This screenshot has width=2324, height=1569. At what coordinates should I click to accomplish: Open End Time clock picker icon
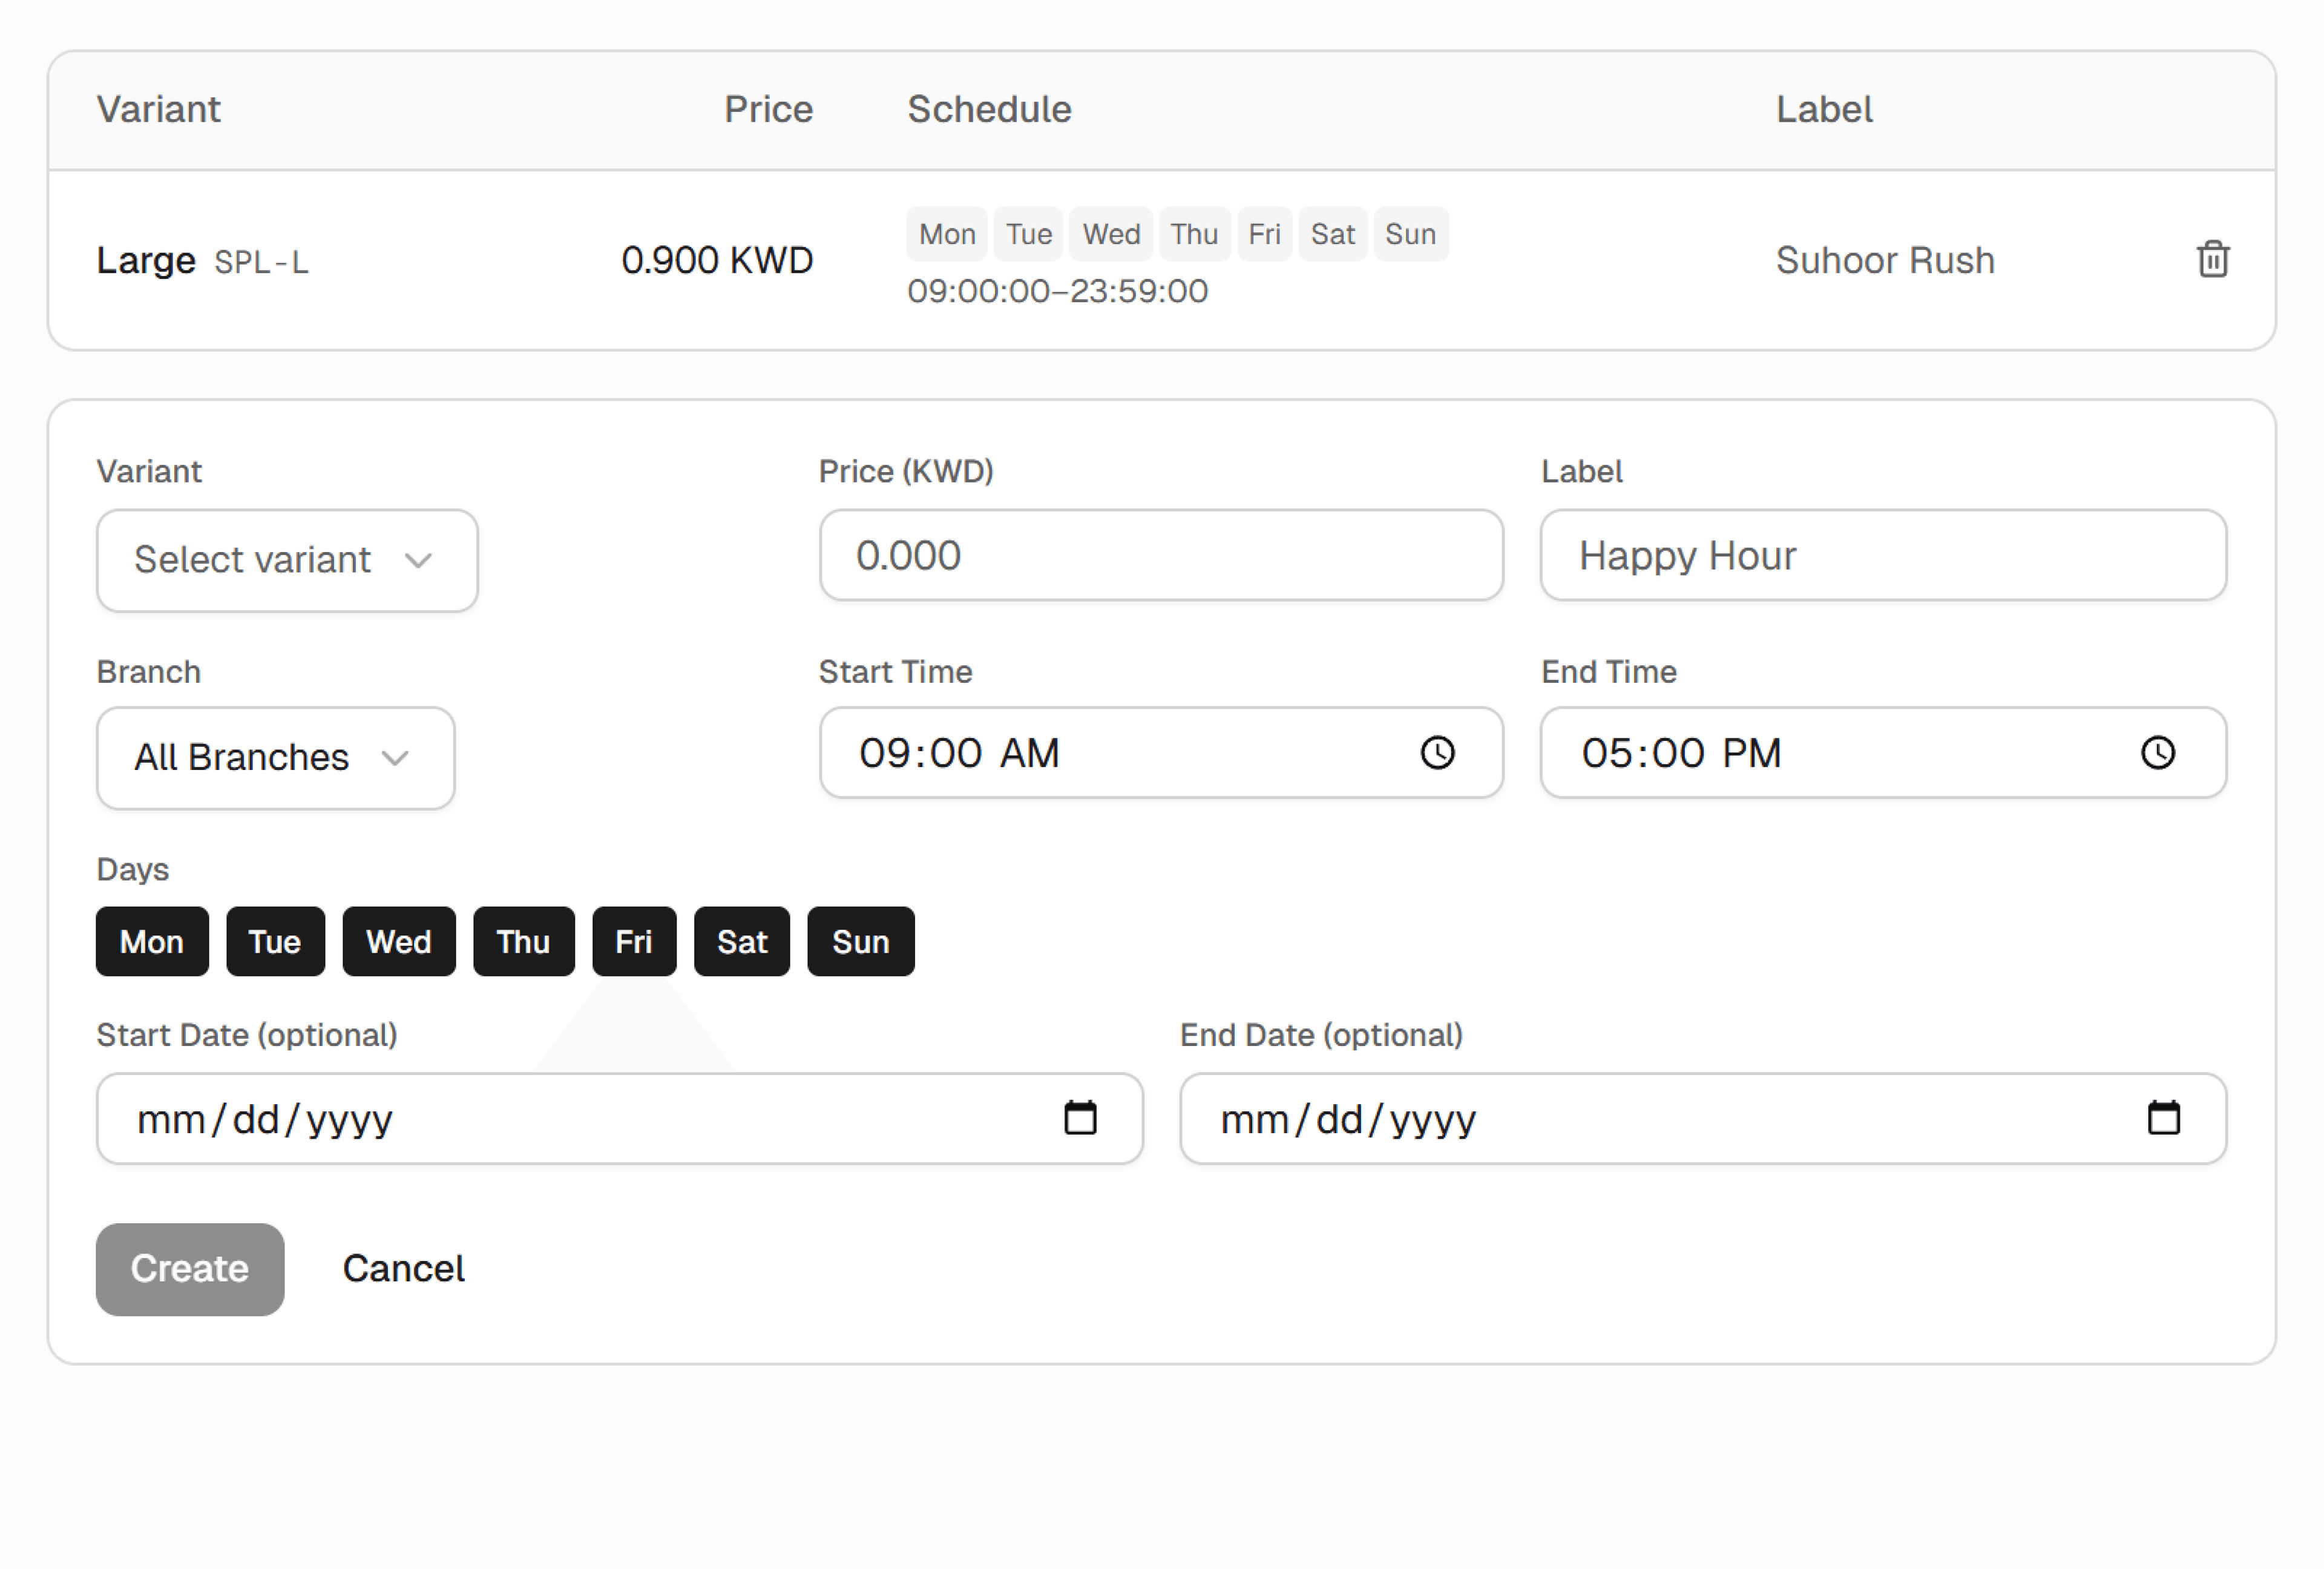pos(2157,753)
